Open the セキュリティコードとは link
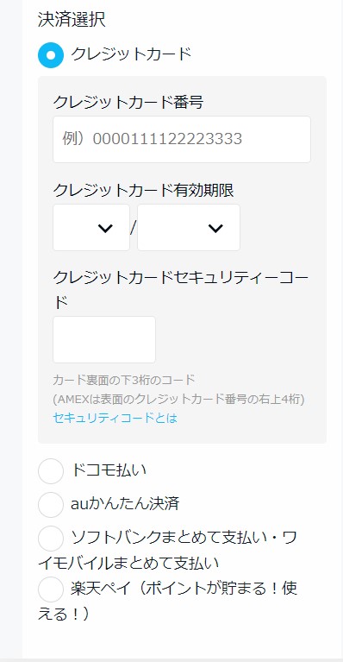 click(115, 418)
